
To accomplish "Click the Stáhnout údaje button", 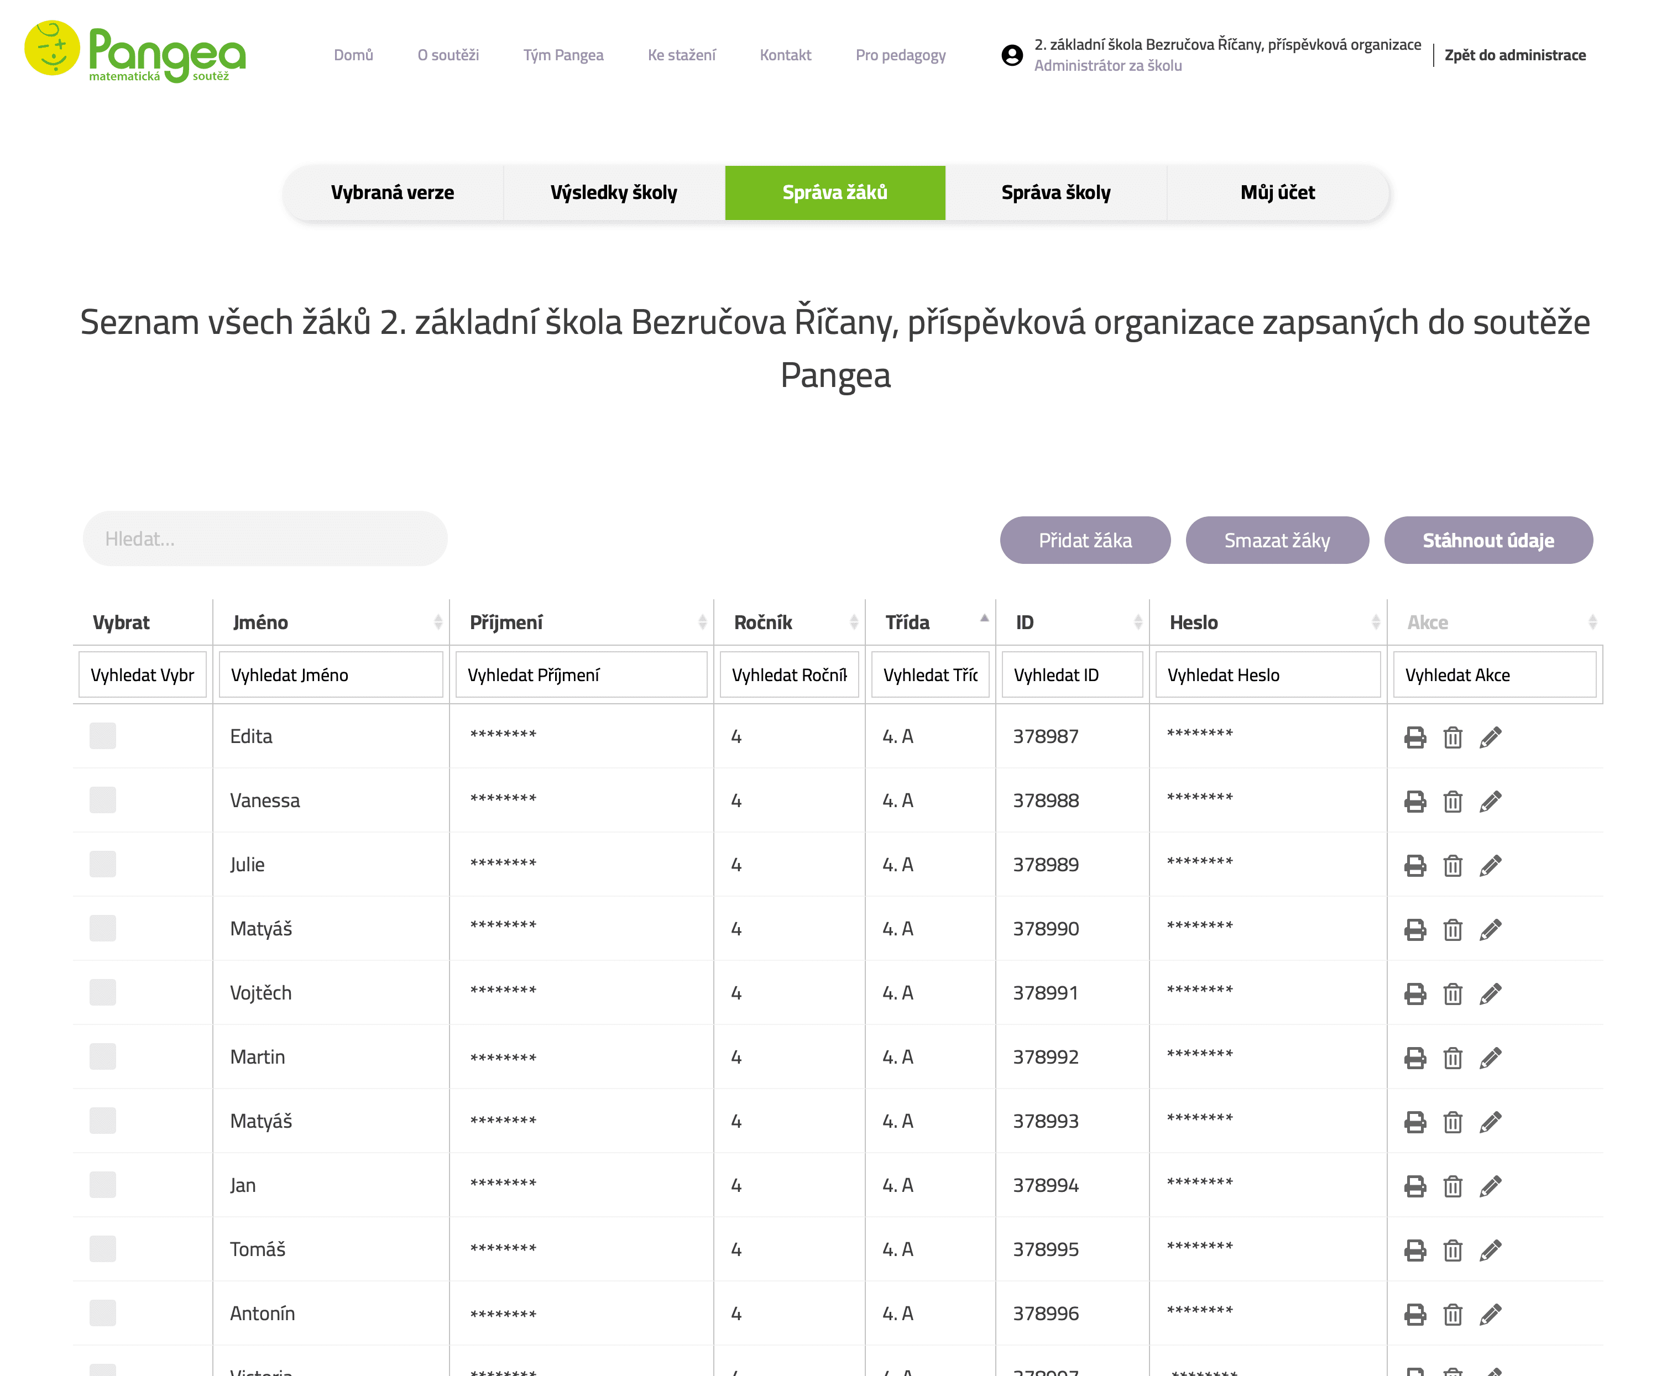I will 1488,541.
